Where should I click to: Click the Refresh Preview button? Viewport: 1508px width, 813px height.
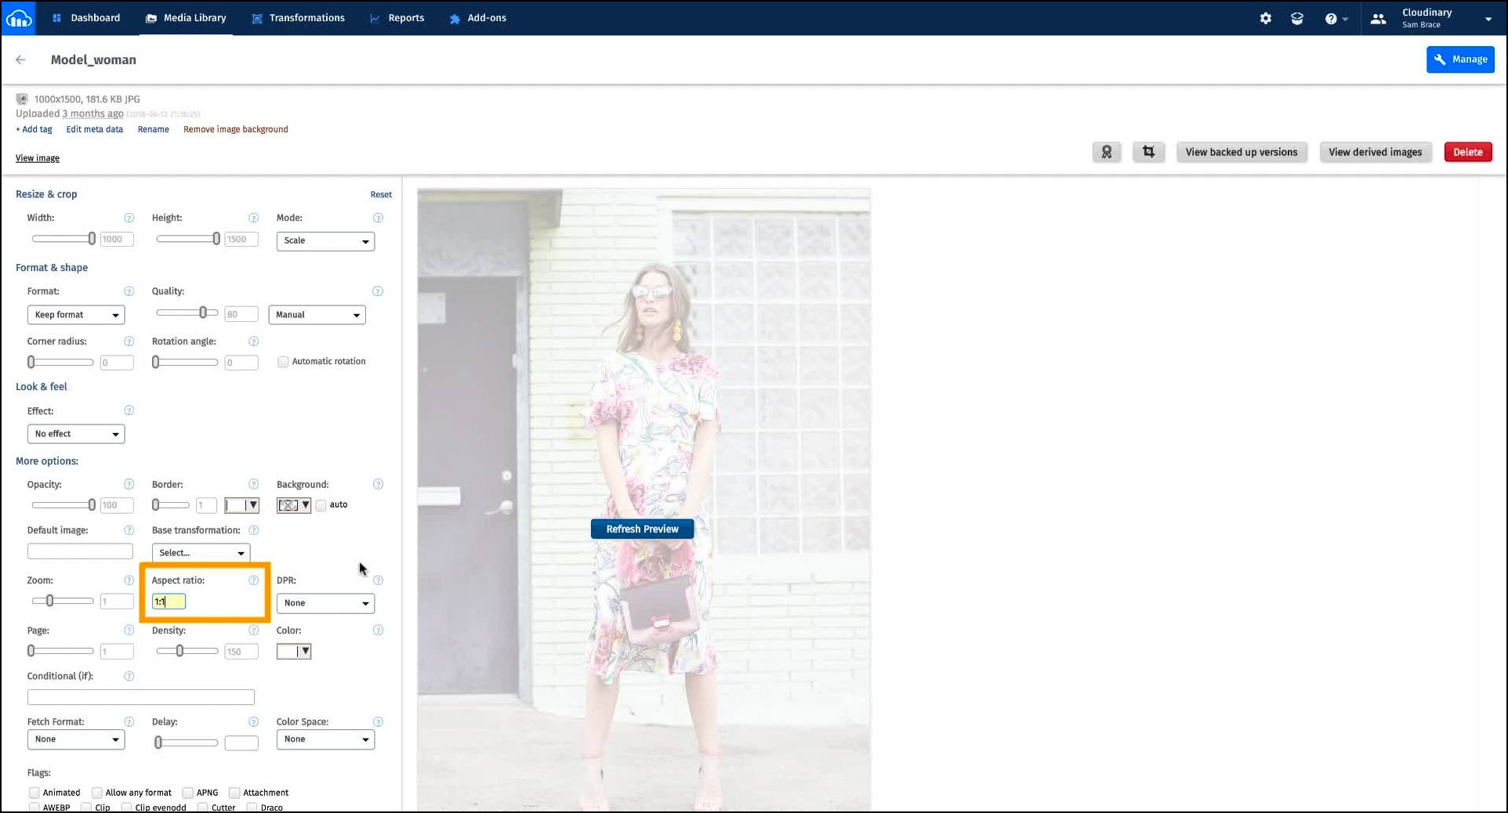tap(641, 529)
